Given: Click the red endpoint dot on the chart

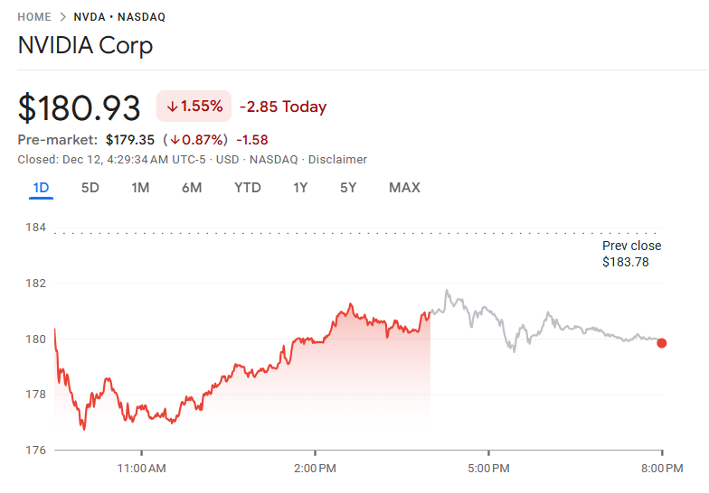Looking at the screenshot, I should [x=662, y=343].
